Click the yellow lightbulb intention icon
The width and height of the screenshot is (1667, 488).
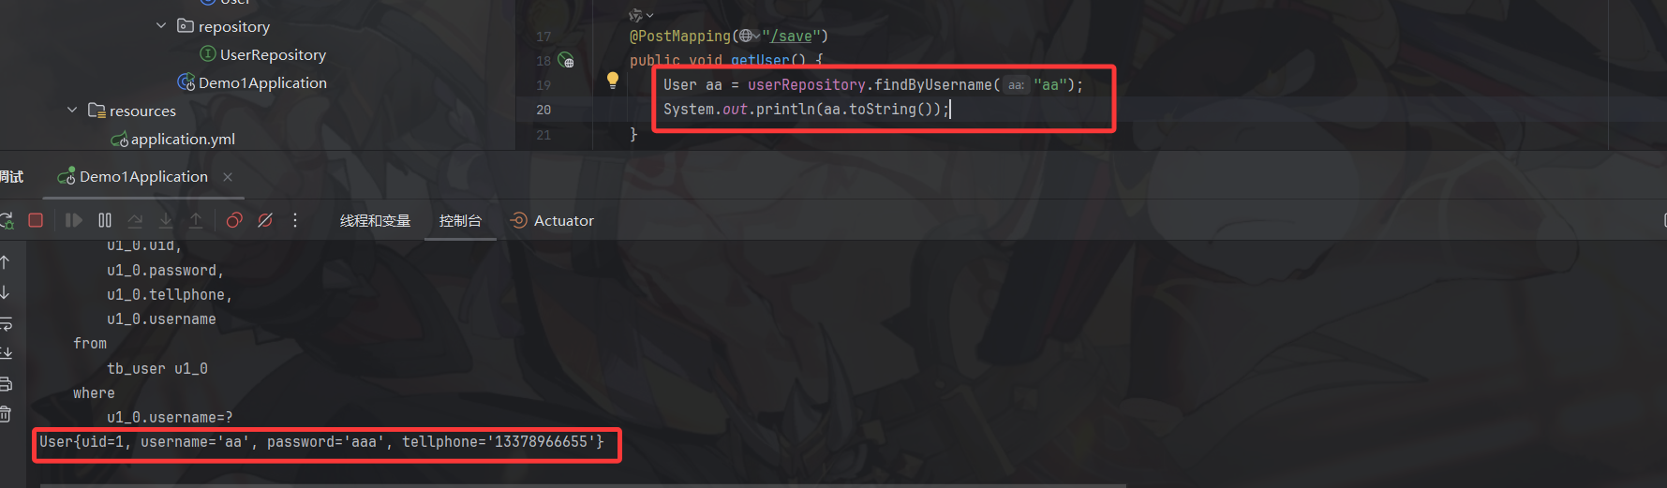(613, 81)
